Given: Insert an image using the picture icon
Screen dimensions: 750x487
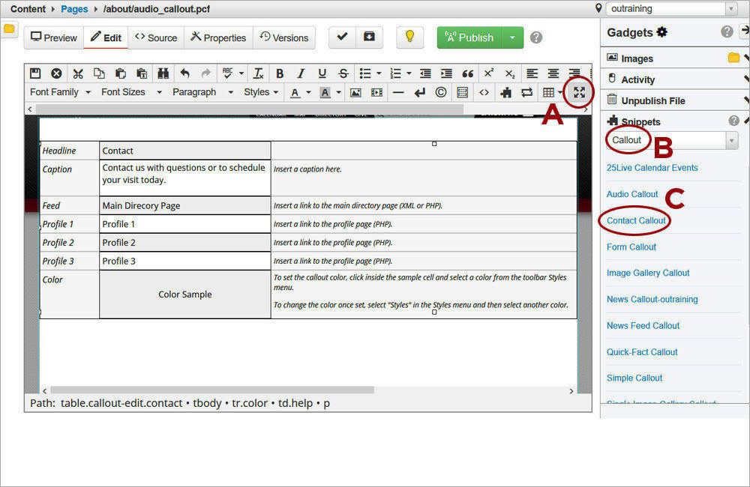Looking at the screenshot, I should 355,92.
